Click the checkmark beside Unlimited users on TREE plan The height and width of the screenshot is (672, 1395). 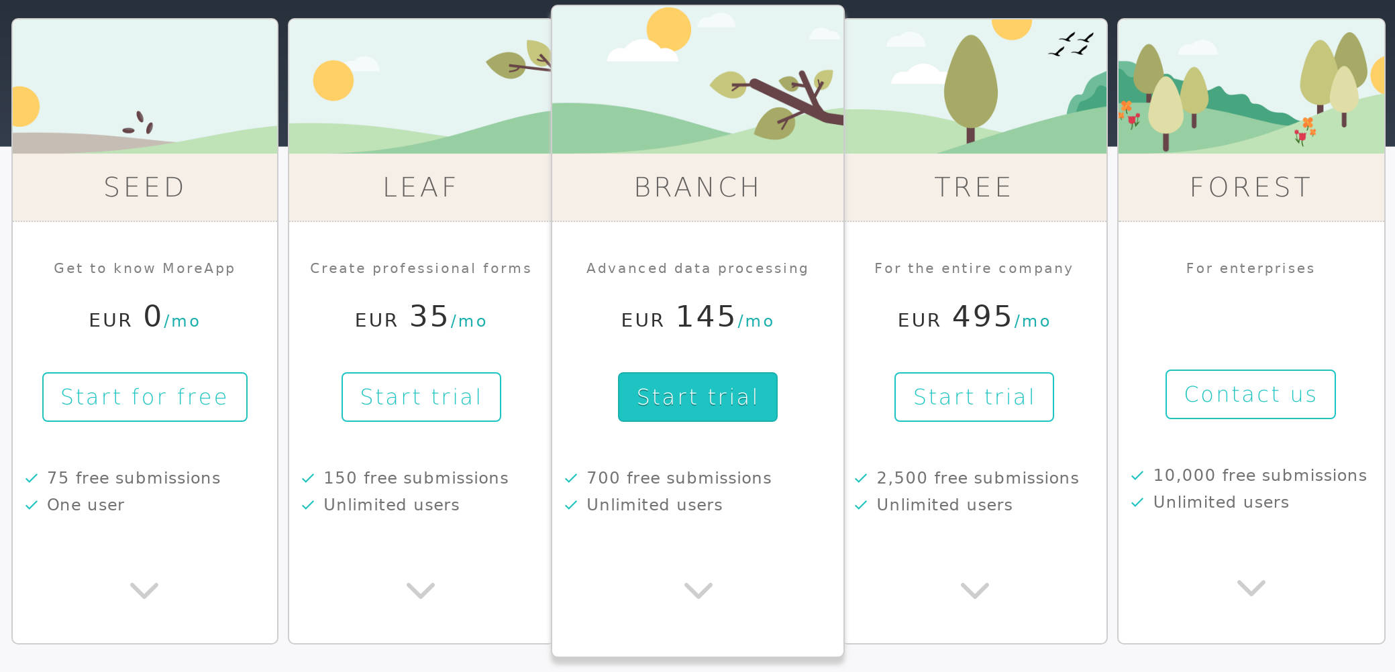point(861,504)
